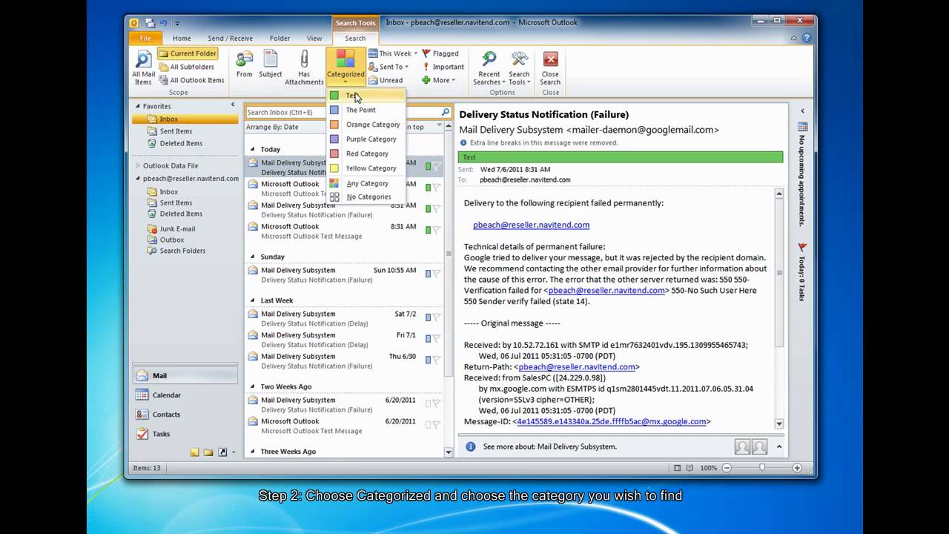Switch to the Folder tab
The height and width of the screenshot is (534, 949).
(280, 39)
